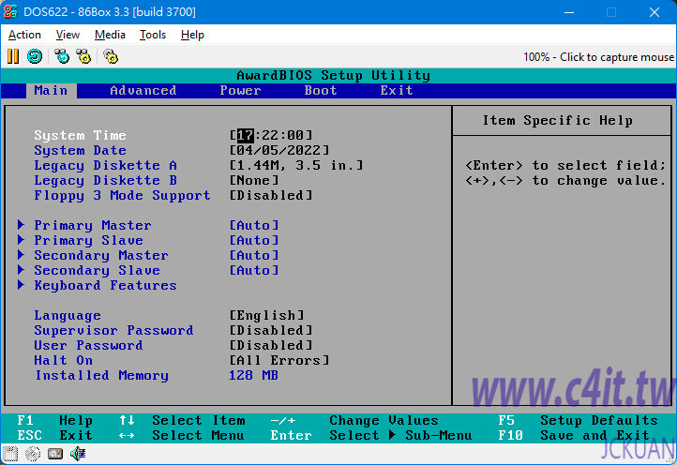Pause the emulation with the orange pause icon
The height and width of the screenshot is (465, 677).
click(13, 56)
